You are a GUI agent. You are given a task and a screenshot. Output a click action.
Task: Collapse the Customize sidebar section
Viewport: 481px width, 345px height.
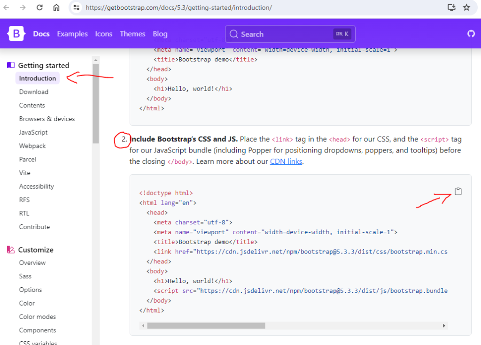tap(36, 250)
